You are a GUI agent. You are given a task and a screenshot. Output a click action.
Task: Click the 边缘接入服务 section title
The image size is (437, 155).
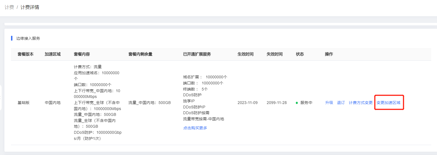click(28, 38)
